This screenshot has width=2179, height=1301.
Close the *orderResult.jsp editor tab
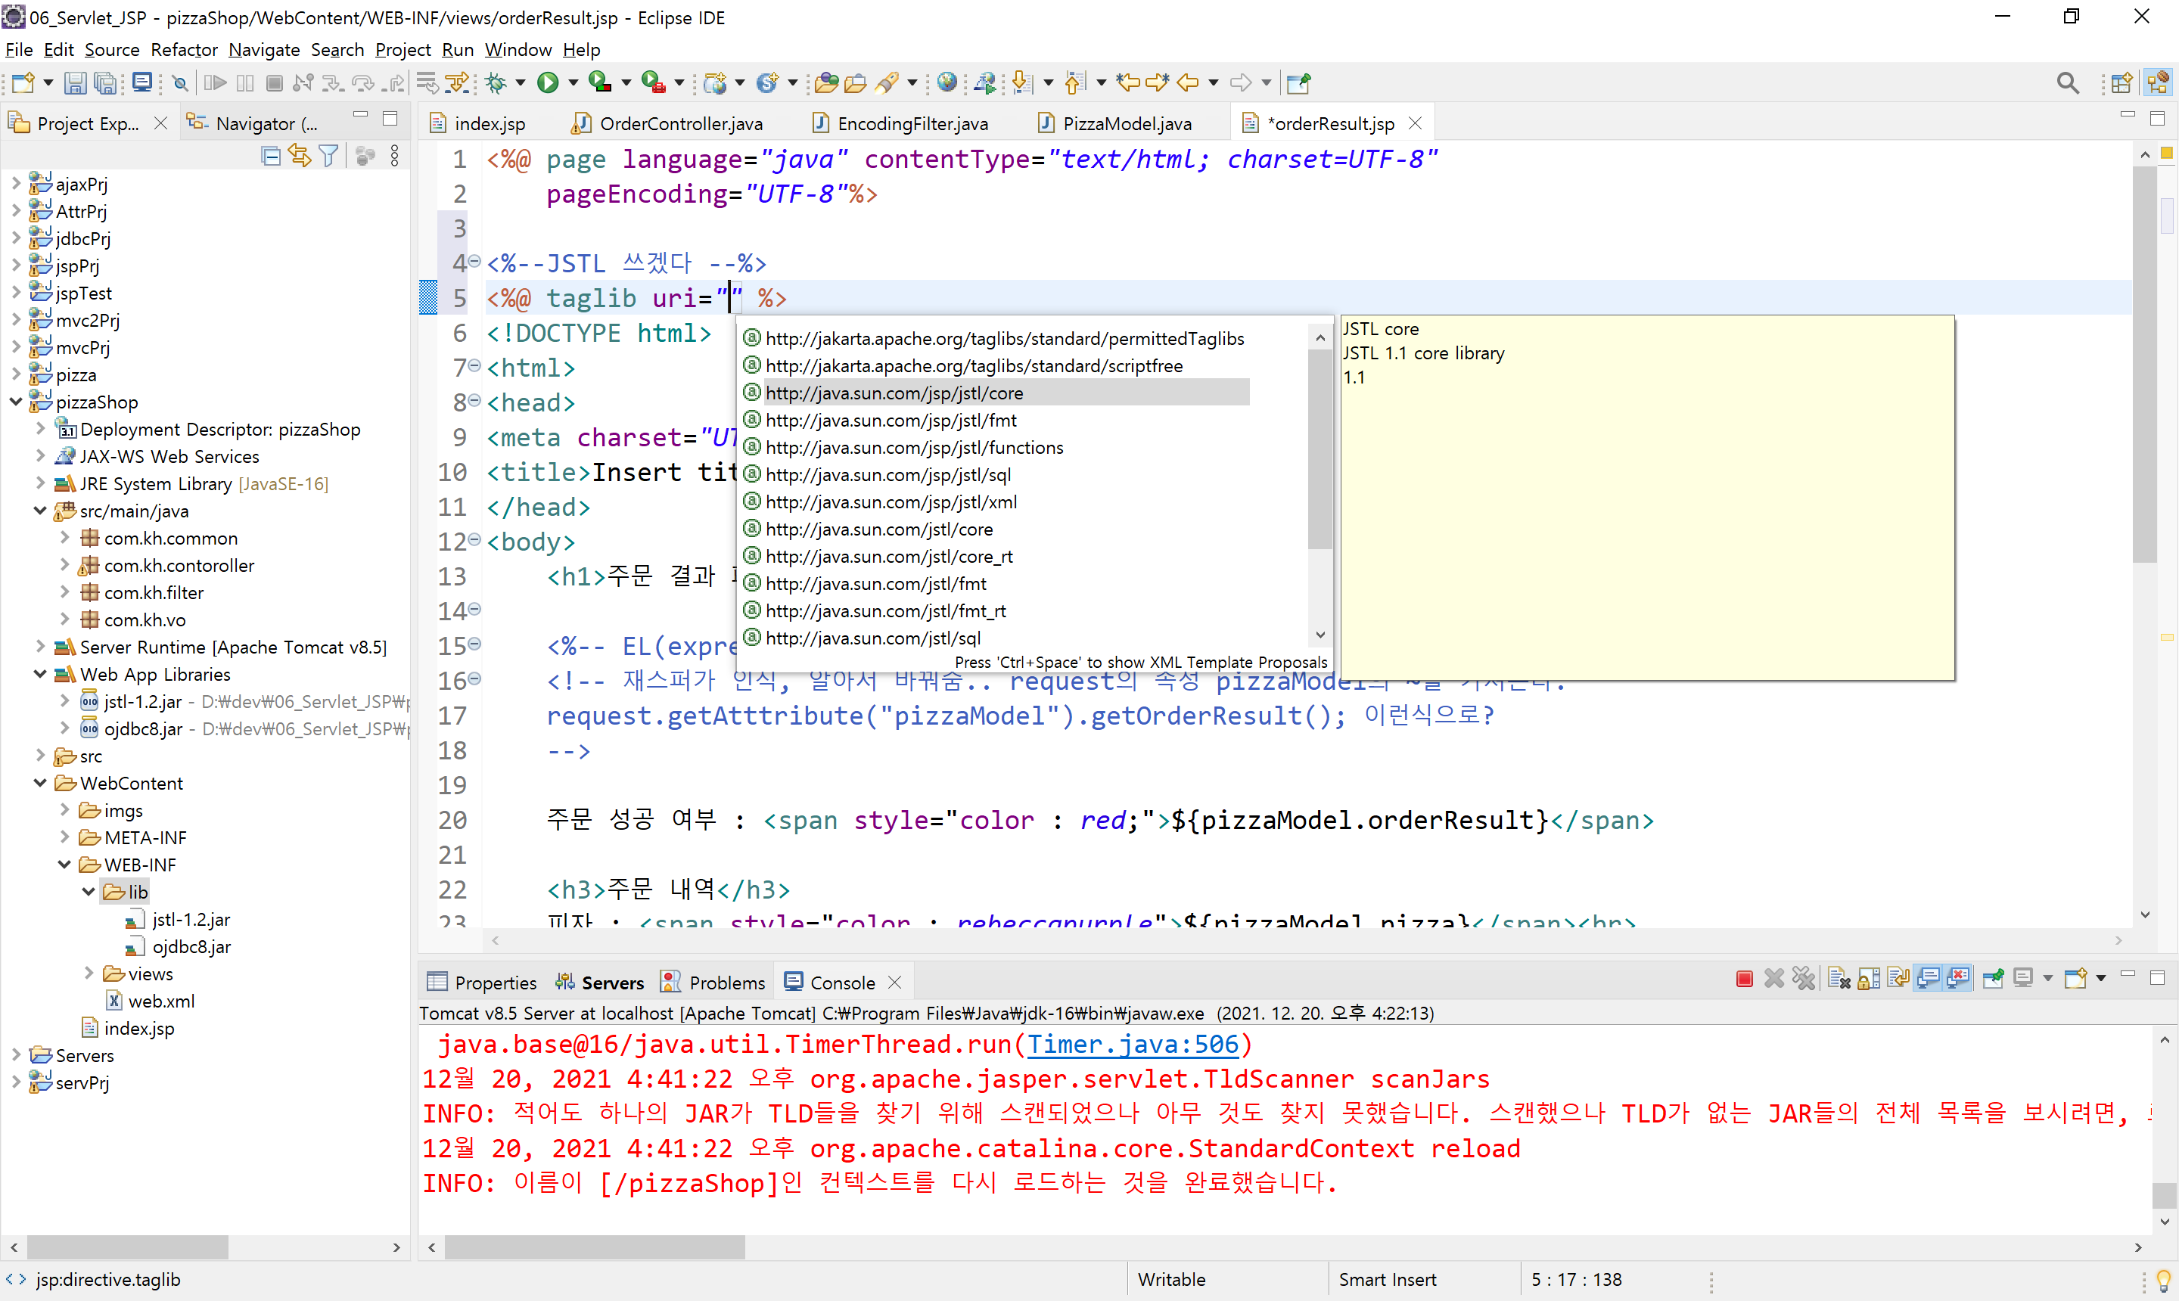coord(1416,123)
